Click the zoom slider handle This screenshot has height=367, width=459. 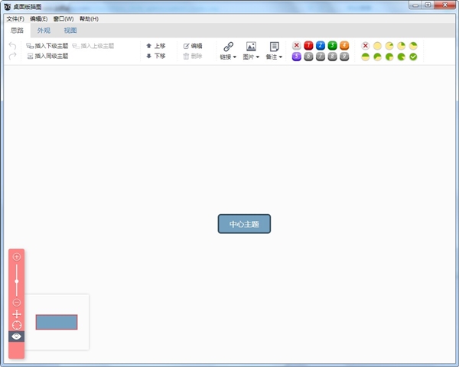[x=17, y=281]
